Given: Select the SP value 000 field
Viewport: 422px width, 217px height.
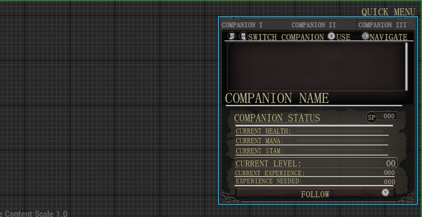Looking at the screenshot, I should tap(389, 116).
